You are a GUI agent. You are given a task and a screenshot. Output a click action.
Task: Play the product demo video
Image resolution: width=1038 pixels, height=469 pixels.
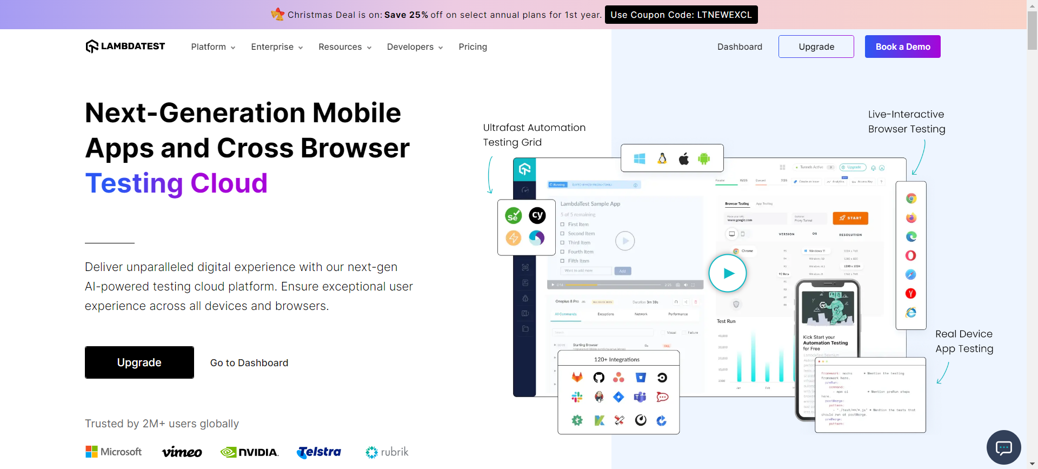pos(728,273)
